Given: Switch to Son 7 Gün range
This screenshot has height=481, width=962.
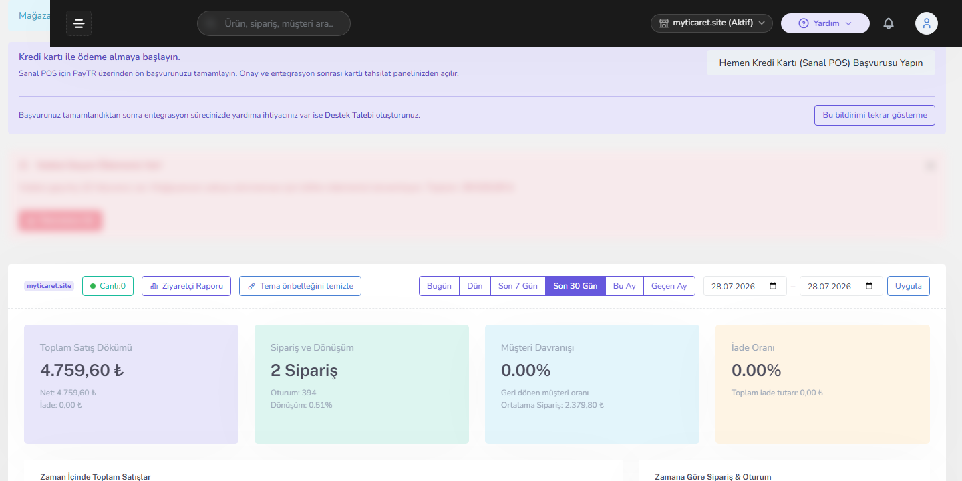Looking at the screenshot, I should 518,286.
